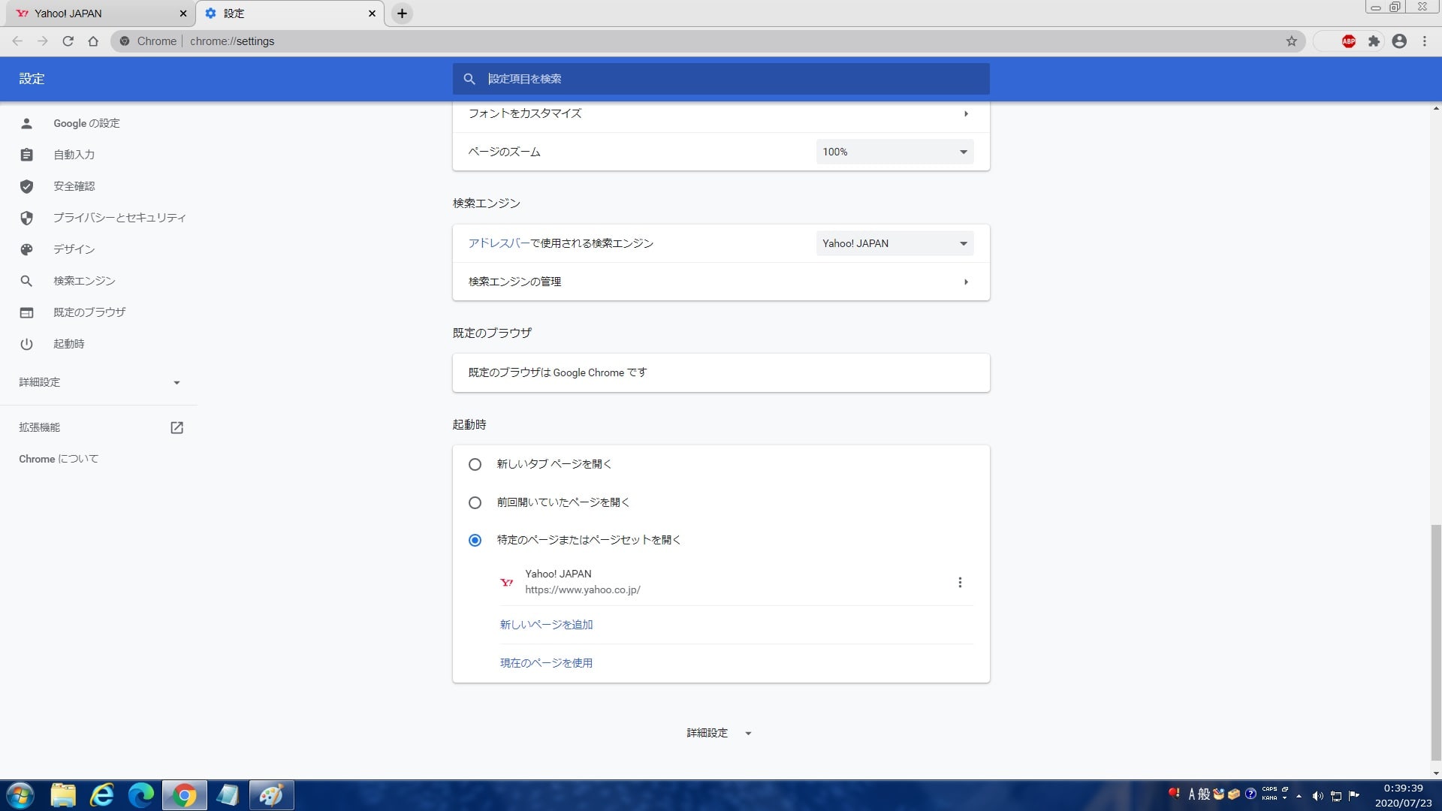Open the ページのズーム 100% dropdown
Viewport: 1442px width, 811px height.
(x=894, y=152)
